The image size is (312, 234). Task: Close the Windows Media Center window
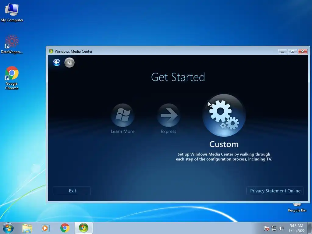(x=303, y=51)
